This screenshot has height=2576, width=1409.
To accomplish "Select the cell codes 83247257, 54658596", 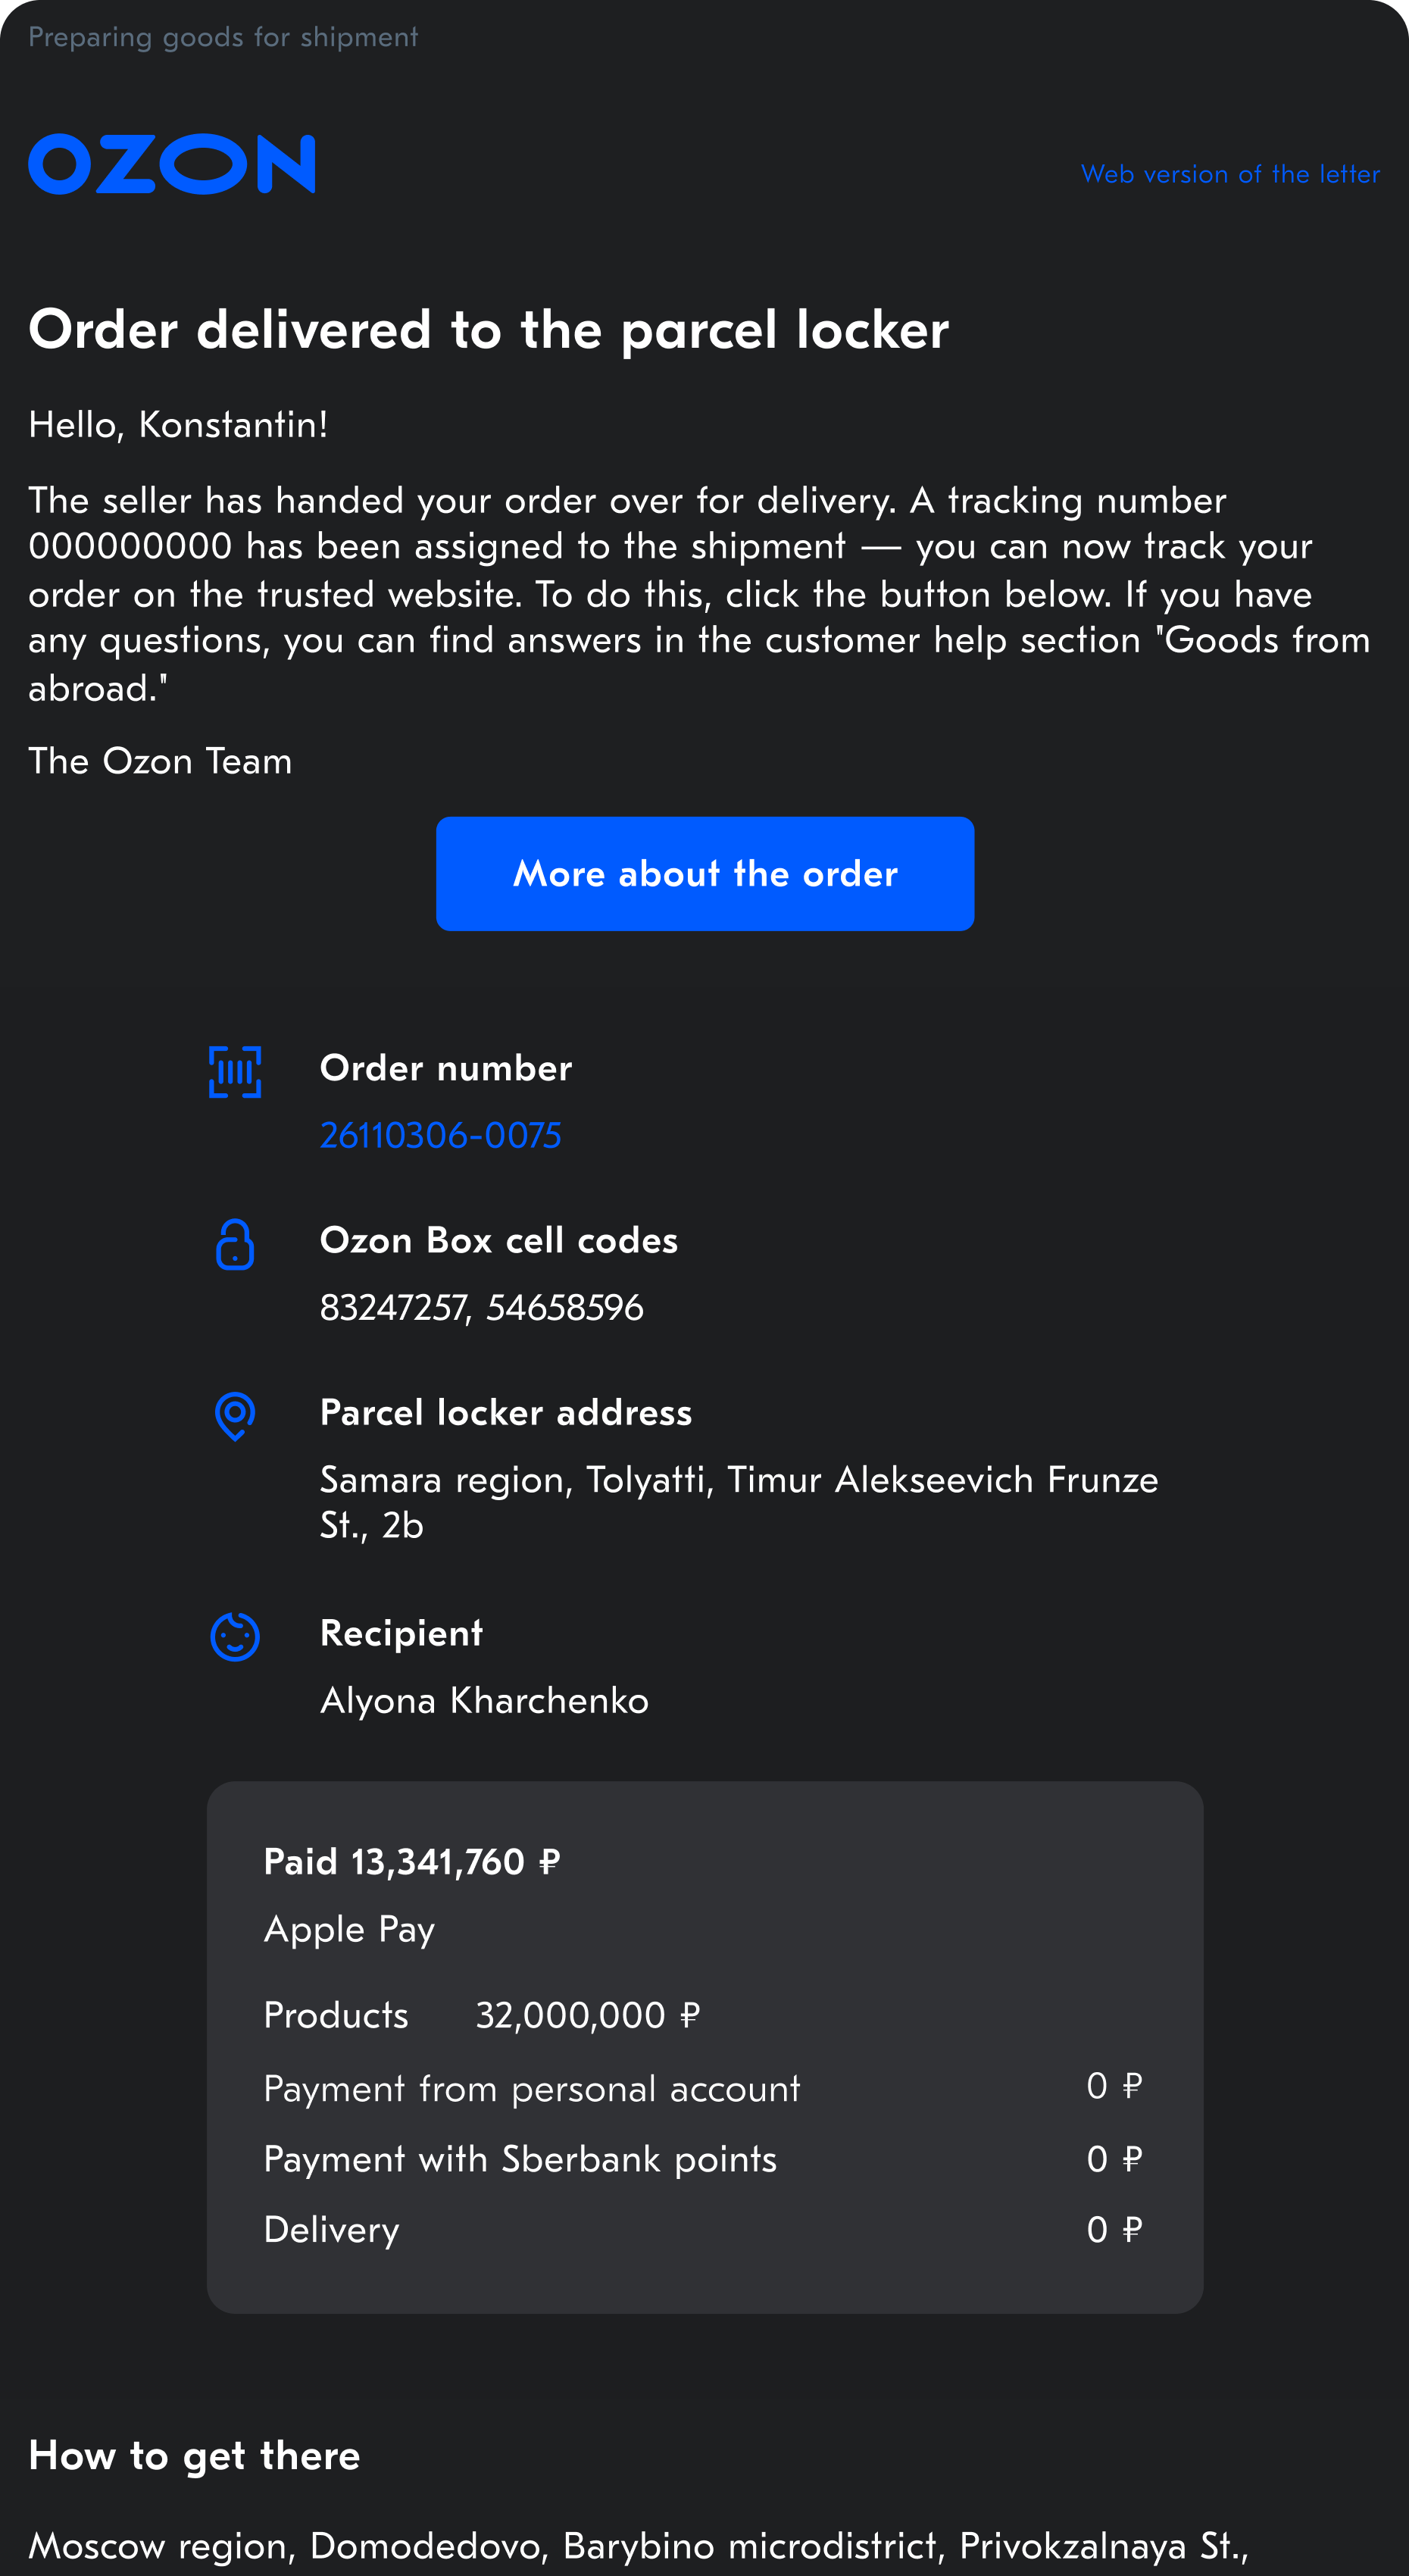I will (481, 1307).
